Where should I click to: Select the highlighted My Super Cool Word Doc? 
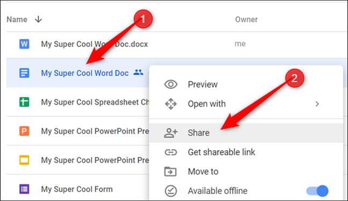(x=85, y=73)
